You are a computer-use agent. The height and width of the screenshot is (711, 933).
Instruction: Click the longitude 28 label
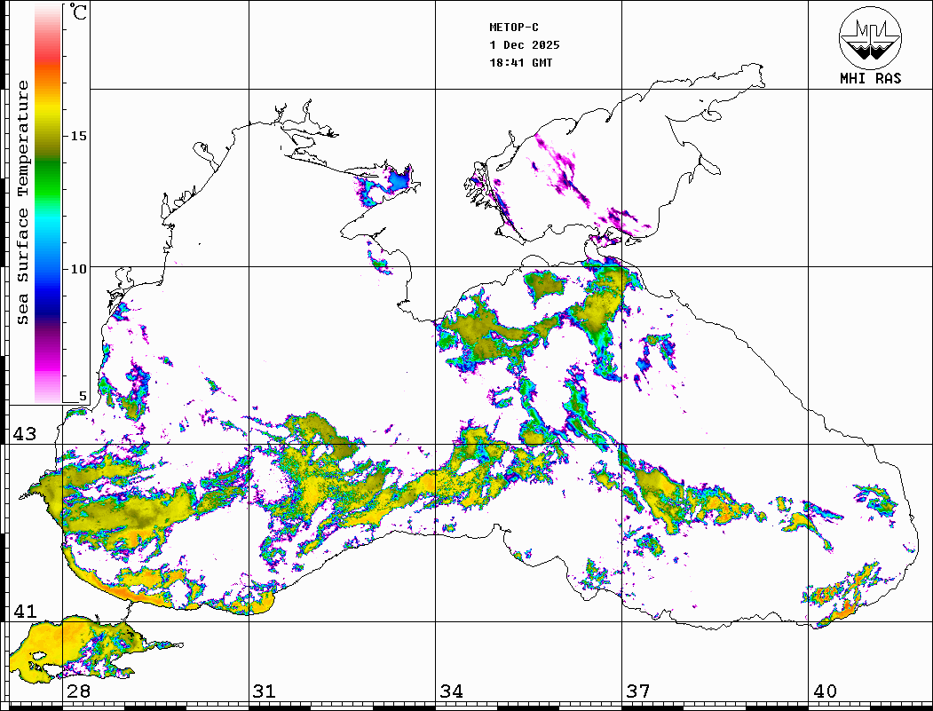point(78,691)
